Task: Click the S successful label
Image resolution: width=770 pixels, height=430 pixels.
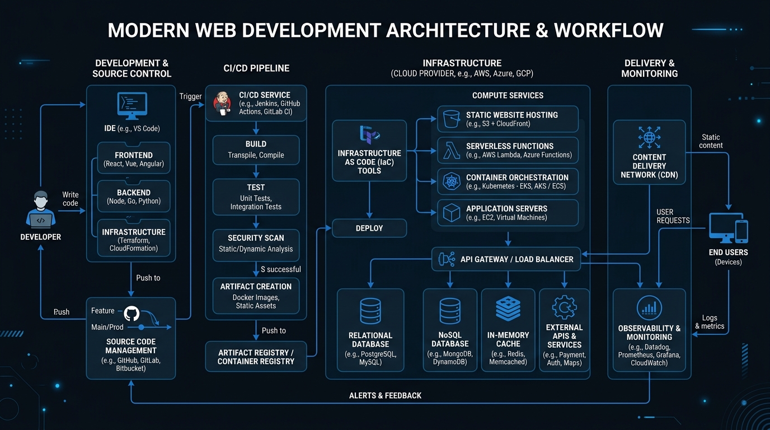Action: click(281, 269)
